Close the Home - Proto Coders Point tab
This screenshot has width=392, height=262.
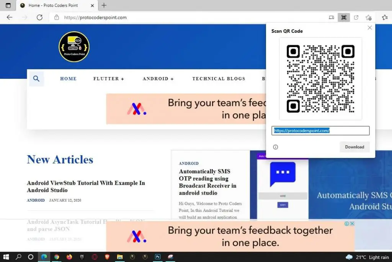pyautogui.click(x=92, y=5)
